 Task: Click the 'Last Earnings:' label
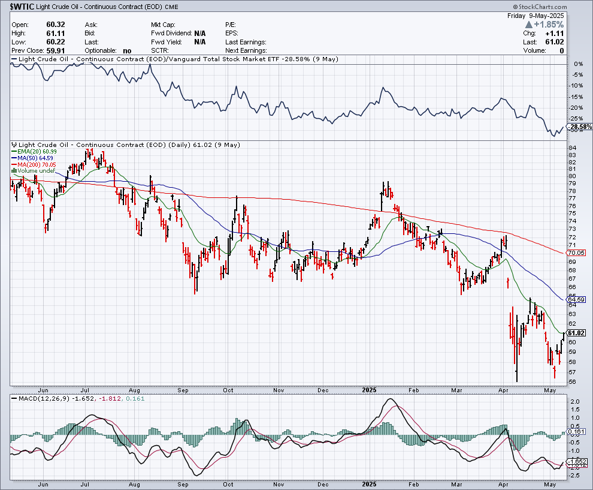(x=246, y=42)
